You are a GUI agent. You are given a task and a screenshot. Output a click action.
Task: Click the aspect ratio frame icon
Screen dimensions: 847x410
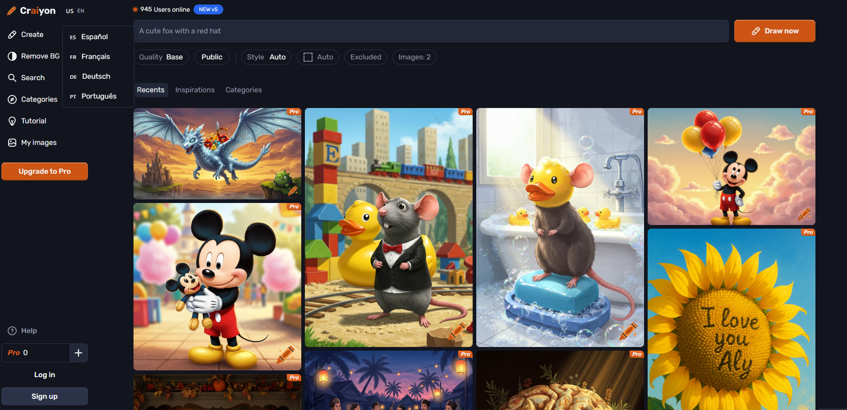[308, 57]
